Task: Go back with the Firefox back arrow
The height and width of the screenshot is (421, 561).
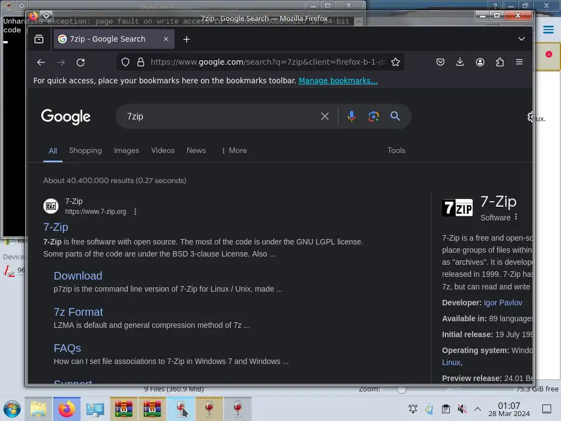Action: tap(41, 62)
